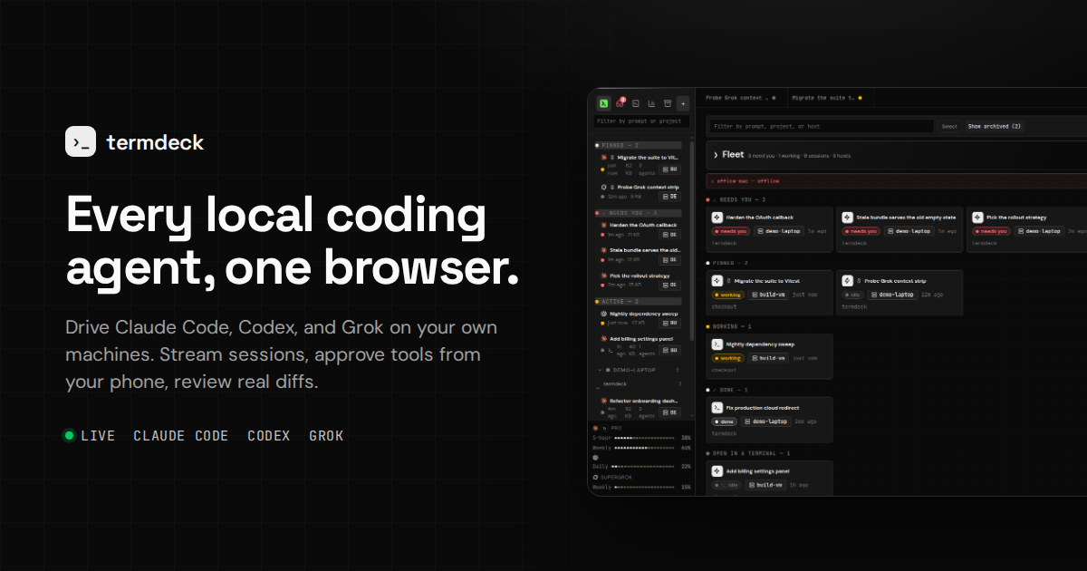Click the working badge on Migrate the suite card
1087x571 pixels.
click(727, 295)
